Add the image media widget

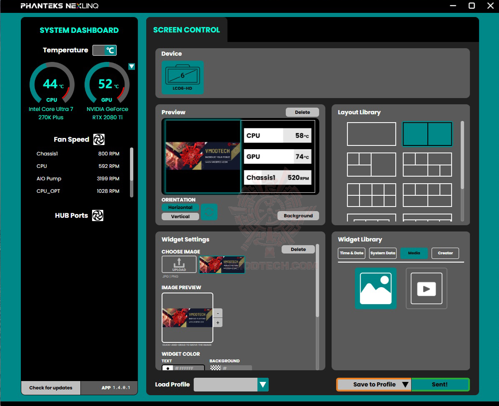[x=376, y=288]
